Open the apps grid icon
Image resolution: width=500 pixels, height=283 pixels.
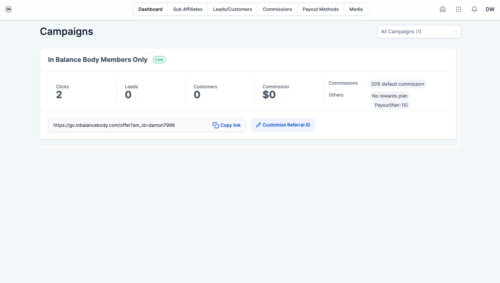click(x=458, y=9)
